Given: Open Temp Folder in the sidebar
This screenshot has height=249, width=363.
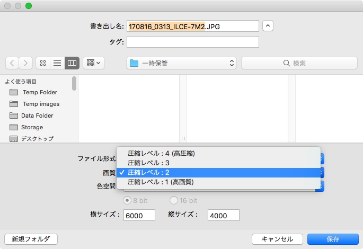Looking at the screenshot, I should [x=38, y=92].
